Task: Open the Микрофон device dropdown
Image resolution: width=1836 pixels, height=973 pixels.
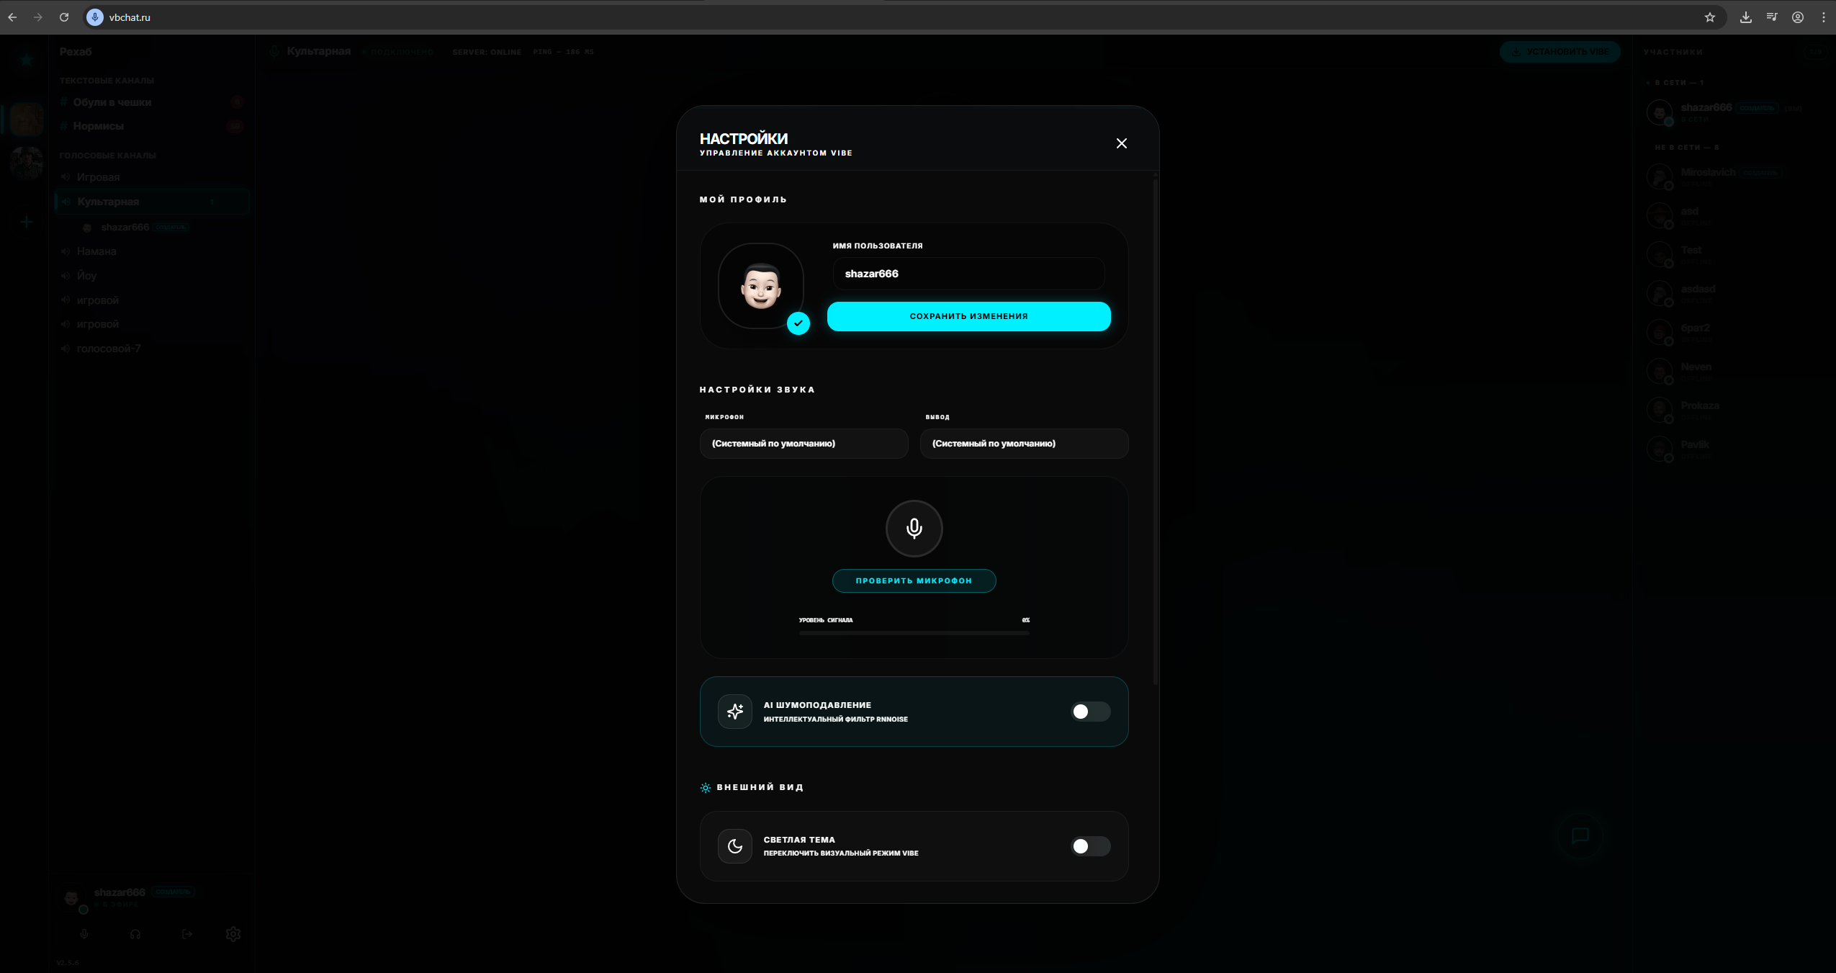Action: point(804,444)
